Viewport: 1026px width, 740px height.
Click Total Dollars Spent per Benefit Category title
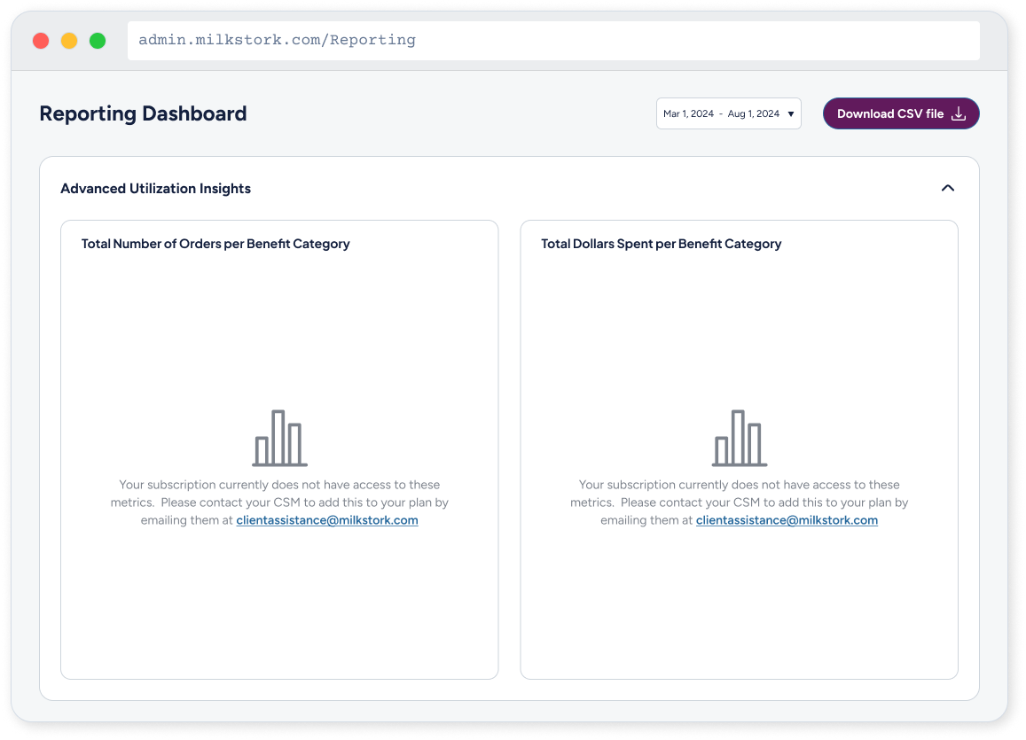point(661,244)
